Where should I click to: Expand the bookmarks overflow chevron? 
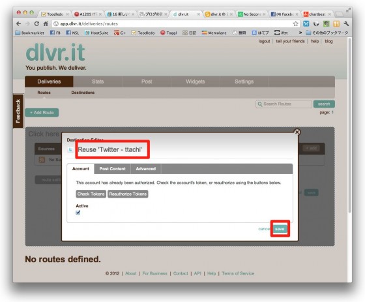(300, 33)
